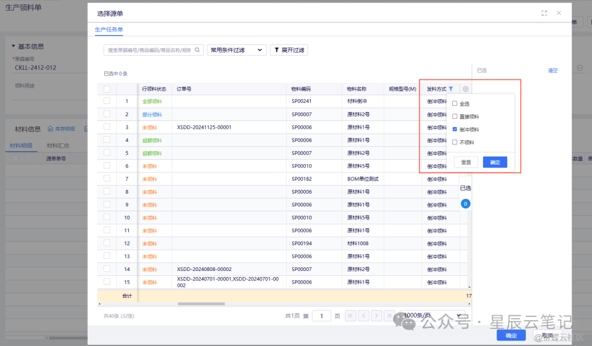
Task: Select the checkbox for row 3
Action: point(107,127)
